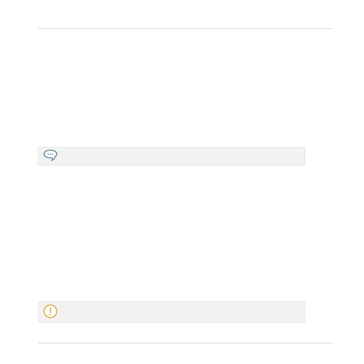Click the blank footer area below the bottom rule
The height and width of the screenshot is (364, 364).
click(x=185, y=354)
